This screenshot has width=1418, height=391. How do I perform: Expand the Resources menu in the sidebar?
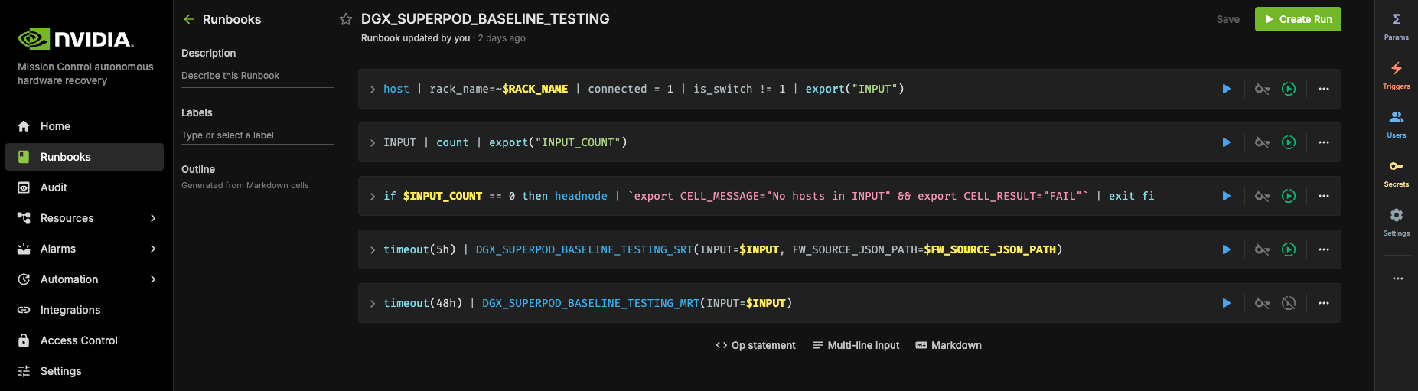pyautogui.click(x=153, y=218)
